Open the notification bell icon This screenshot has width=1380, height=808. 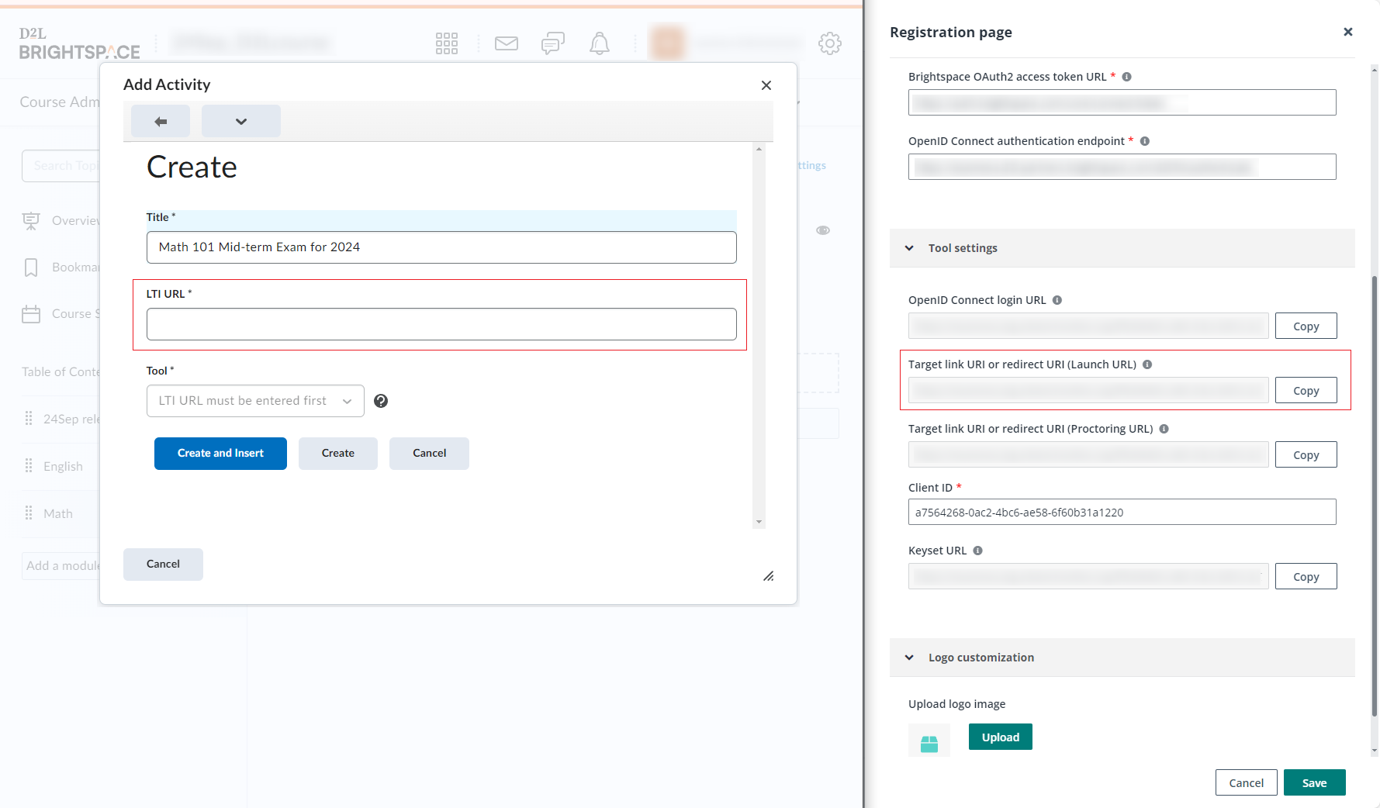600,43
